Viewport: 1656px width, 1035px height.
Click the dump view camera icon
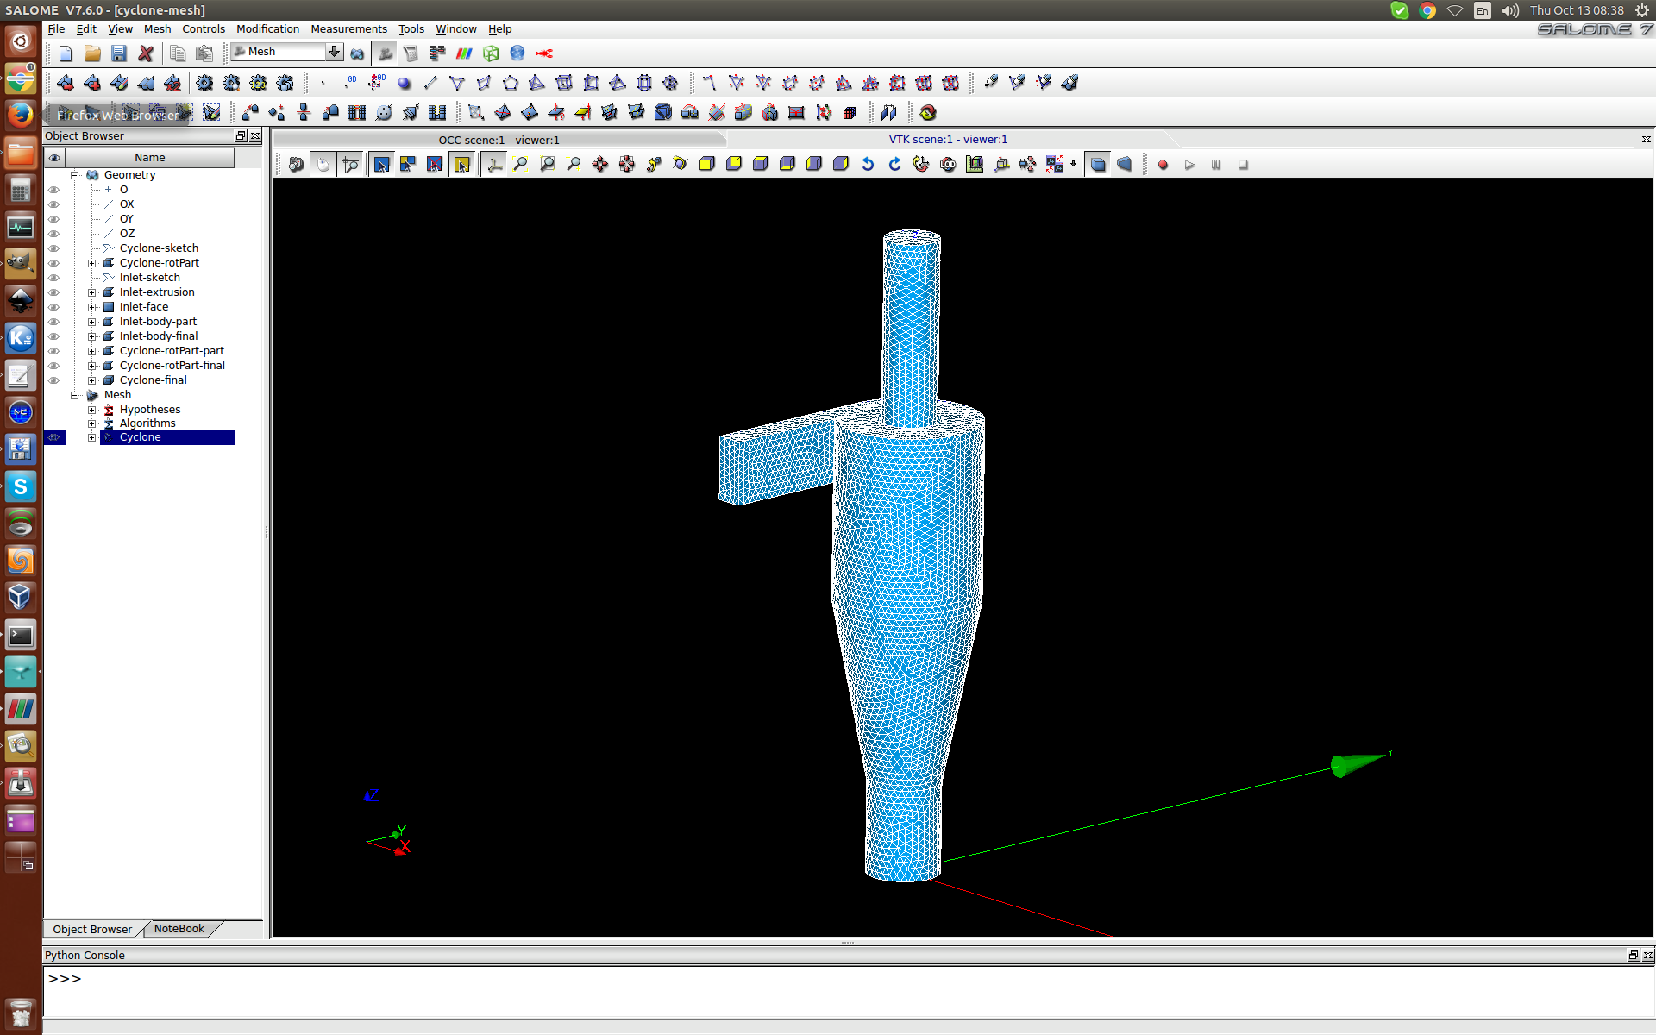point(296,164)
